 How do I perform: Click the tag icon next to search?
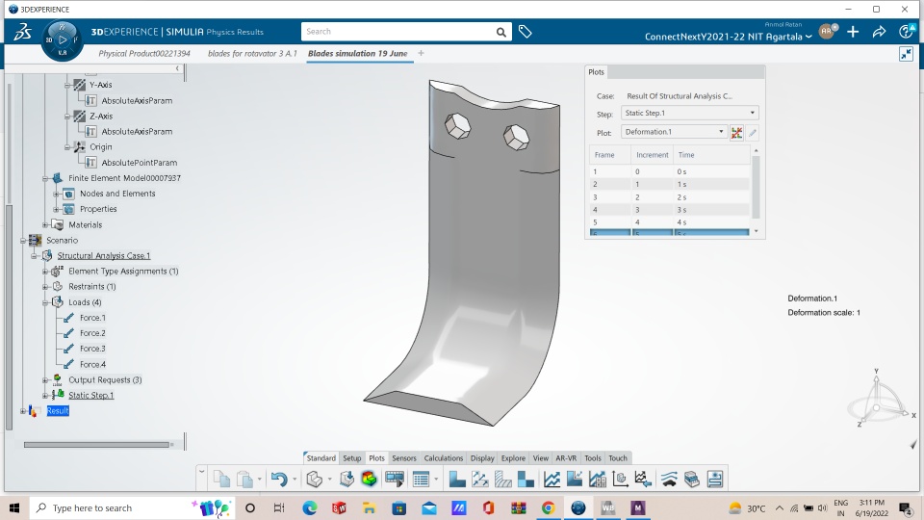526,32
